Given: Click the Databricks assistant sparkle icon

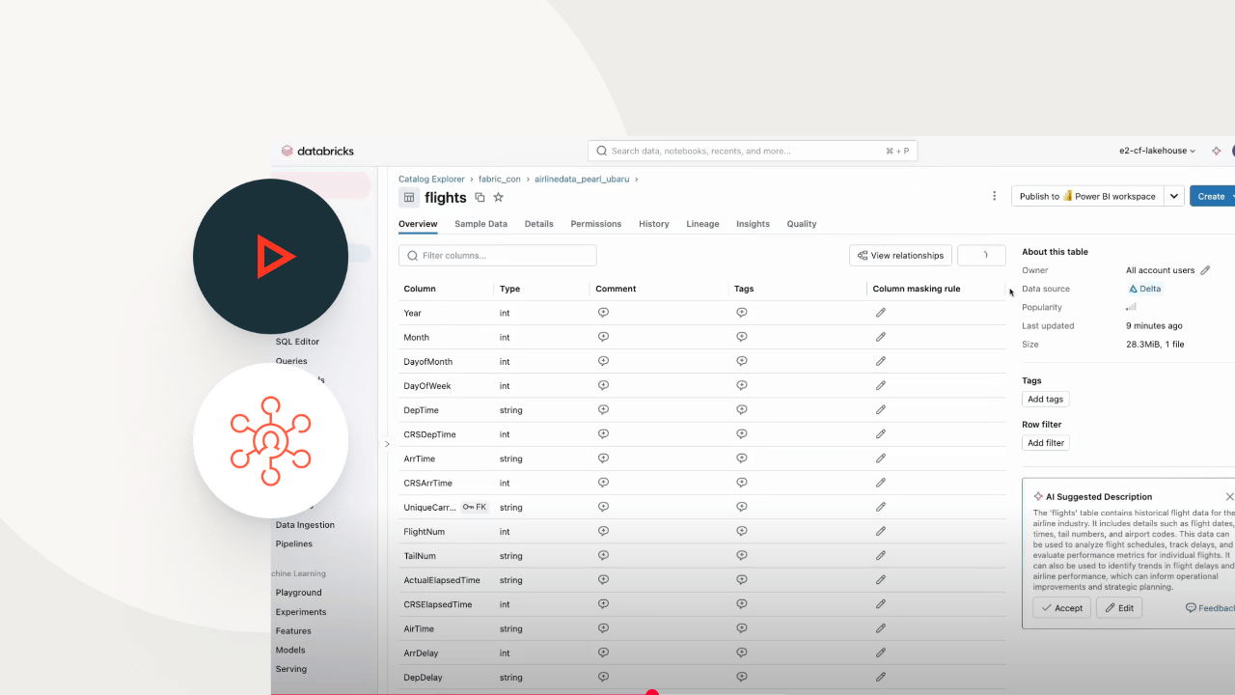Looking at the screenshot, I should pyautogui.click(x=1216, y=151).
